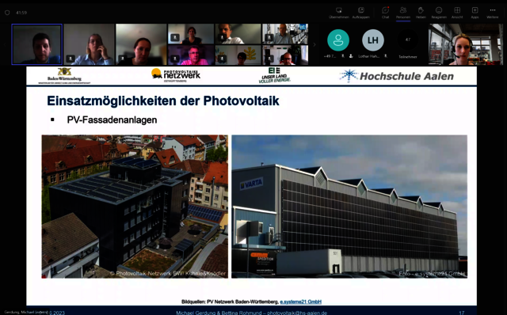This screenshot has width=507, height=315.
Task: Open the Chat panel
Action: point(386,13)
